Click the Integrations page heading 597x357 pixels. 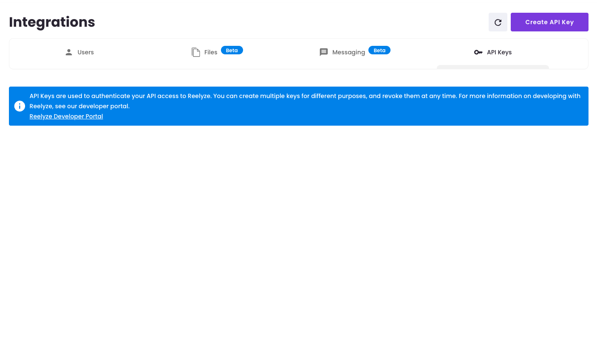click(52, 22)
